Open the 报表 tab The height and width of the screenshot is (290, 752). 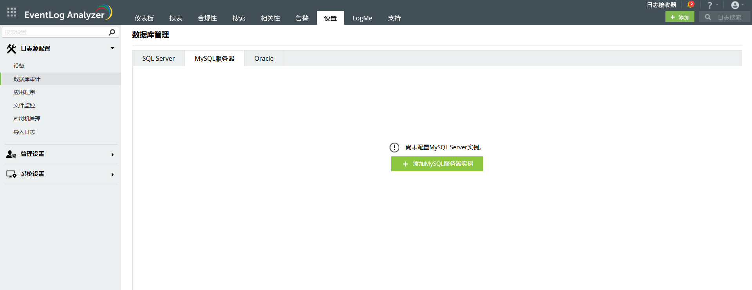(176, 18)
